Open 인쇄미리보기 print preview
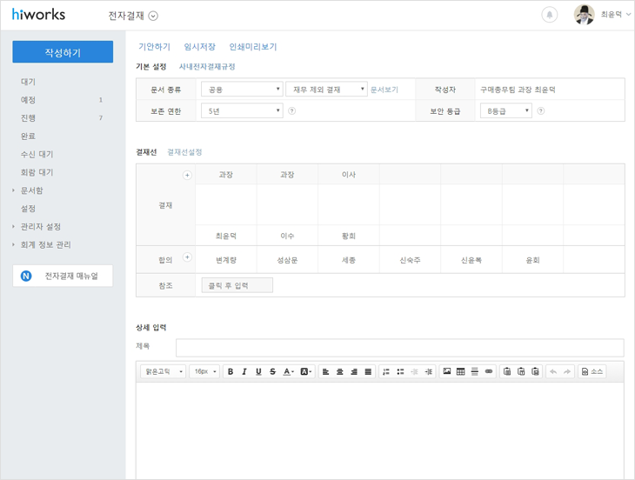This screenshot has width=635, height=480. coord(253,47)
